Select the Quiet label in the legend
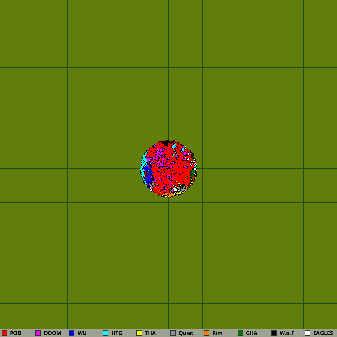Image resolution: width=337 pixels, height=337 pixels. tap(186, 333)
